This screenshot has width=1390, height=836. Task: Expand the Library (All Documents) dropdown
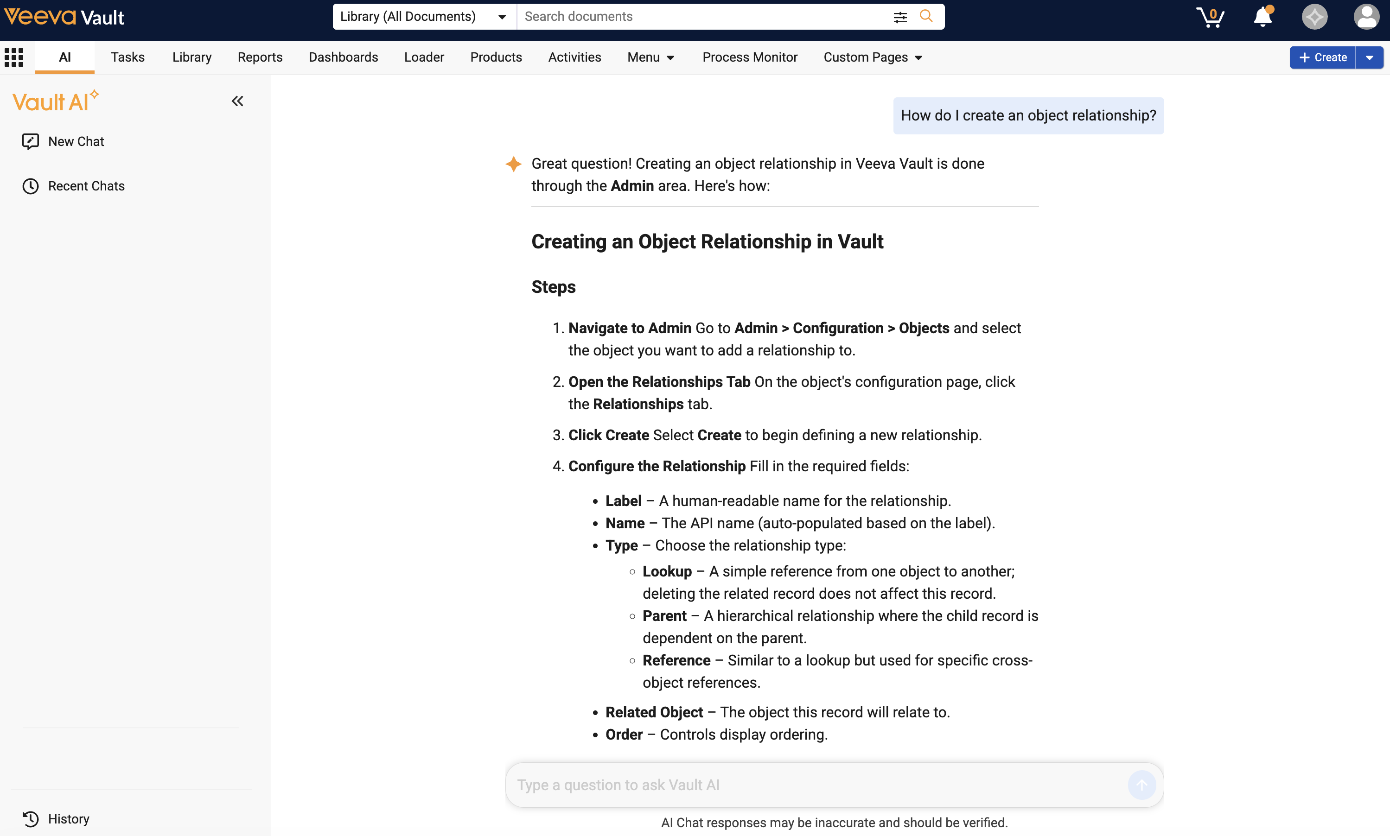tap(424, 16)
